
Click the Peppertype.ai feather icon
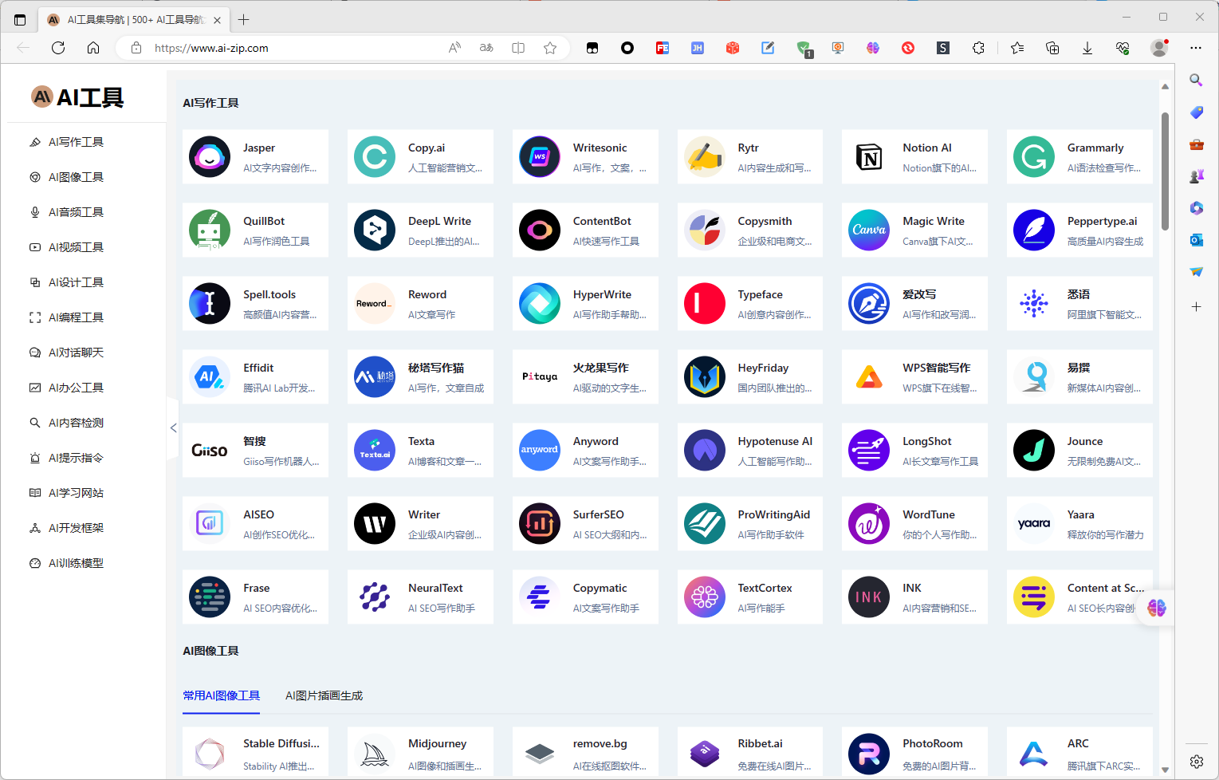point(1034,230)
